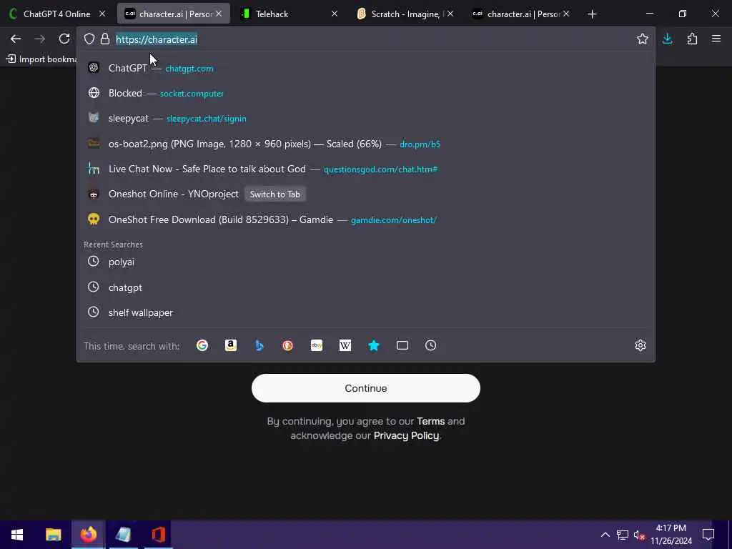Click the taskbar clock and date

click(671, 535)
